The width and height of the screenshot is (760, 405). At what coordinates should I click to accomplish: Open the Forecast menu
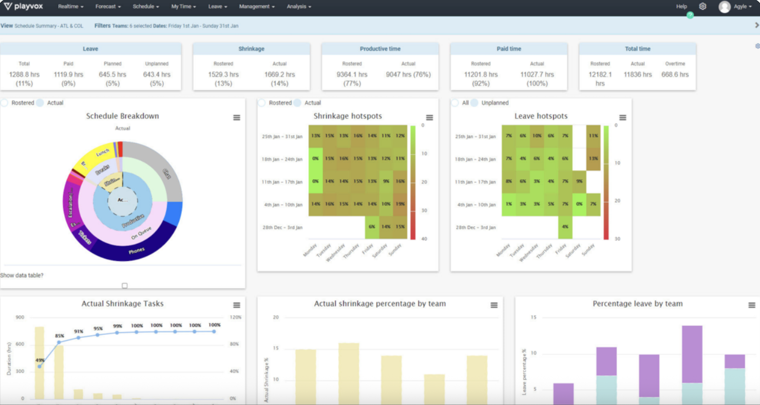107,7
